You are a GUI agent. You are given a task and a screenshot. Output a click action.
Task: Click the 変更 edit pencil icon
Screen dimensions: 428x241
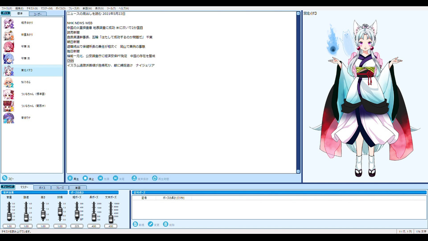point(150,224)
